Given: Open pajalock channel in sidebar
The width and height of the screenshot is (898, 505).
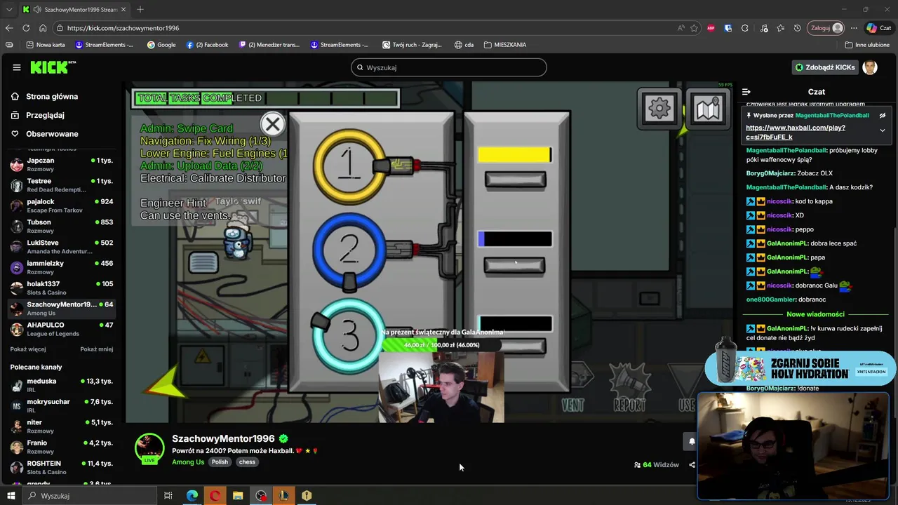Looking at the screenshot, I should point(62,206).
